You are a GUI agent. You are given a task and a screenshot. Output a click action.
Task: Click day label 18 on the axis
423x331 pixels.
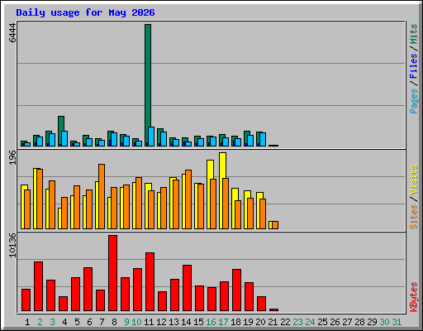point(235,322)
